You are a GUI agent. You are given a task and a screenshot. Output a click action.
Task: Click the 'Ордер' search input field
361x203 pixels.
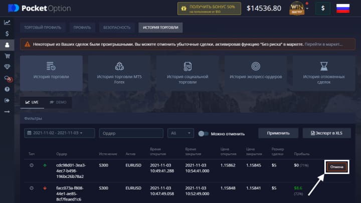coord(131,133)
